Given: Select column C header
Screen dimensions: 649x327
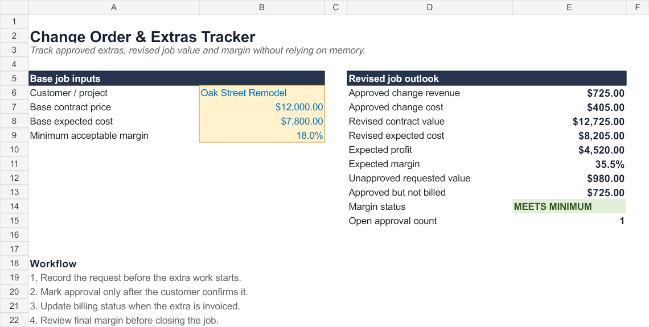Looking at the screenshot, I should pos(336,7).
